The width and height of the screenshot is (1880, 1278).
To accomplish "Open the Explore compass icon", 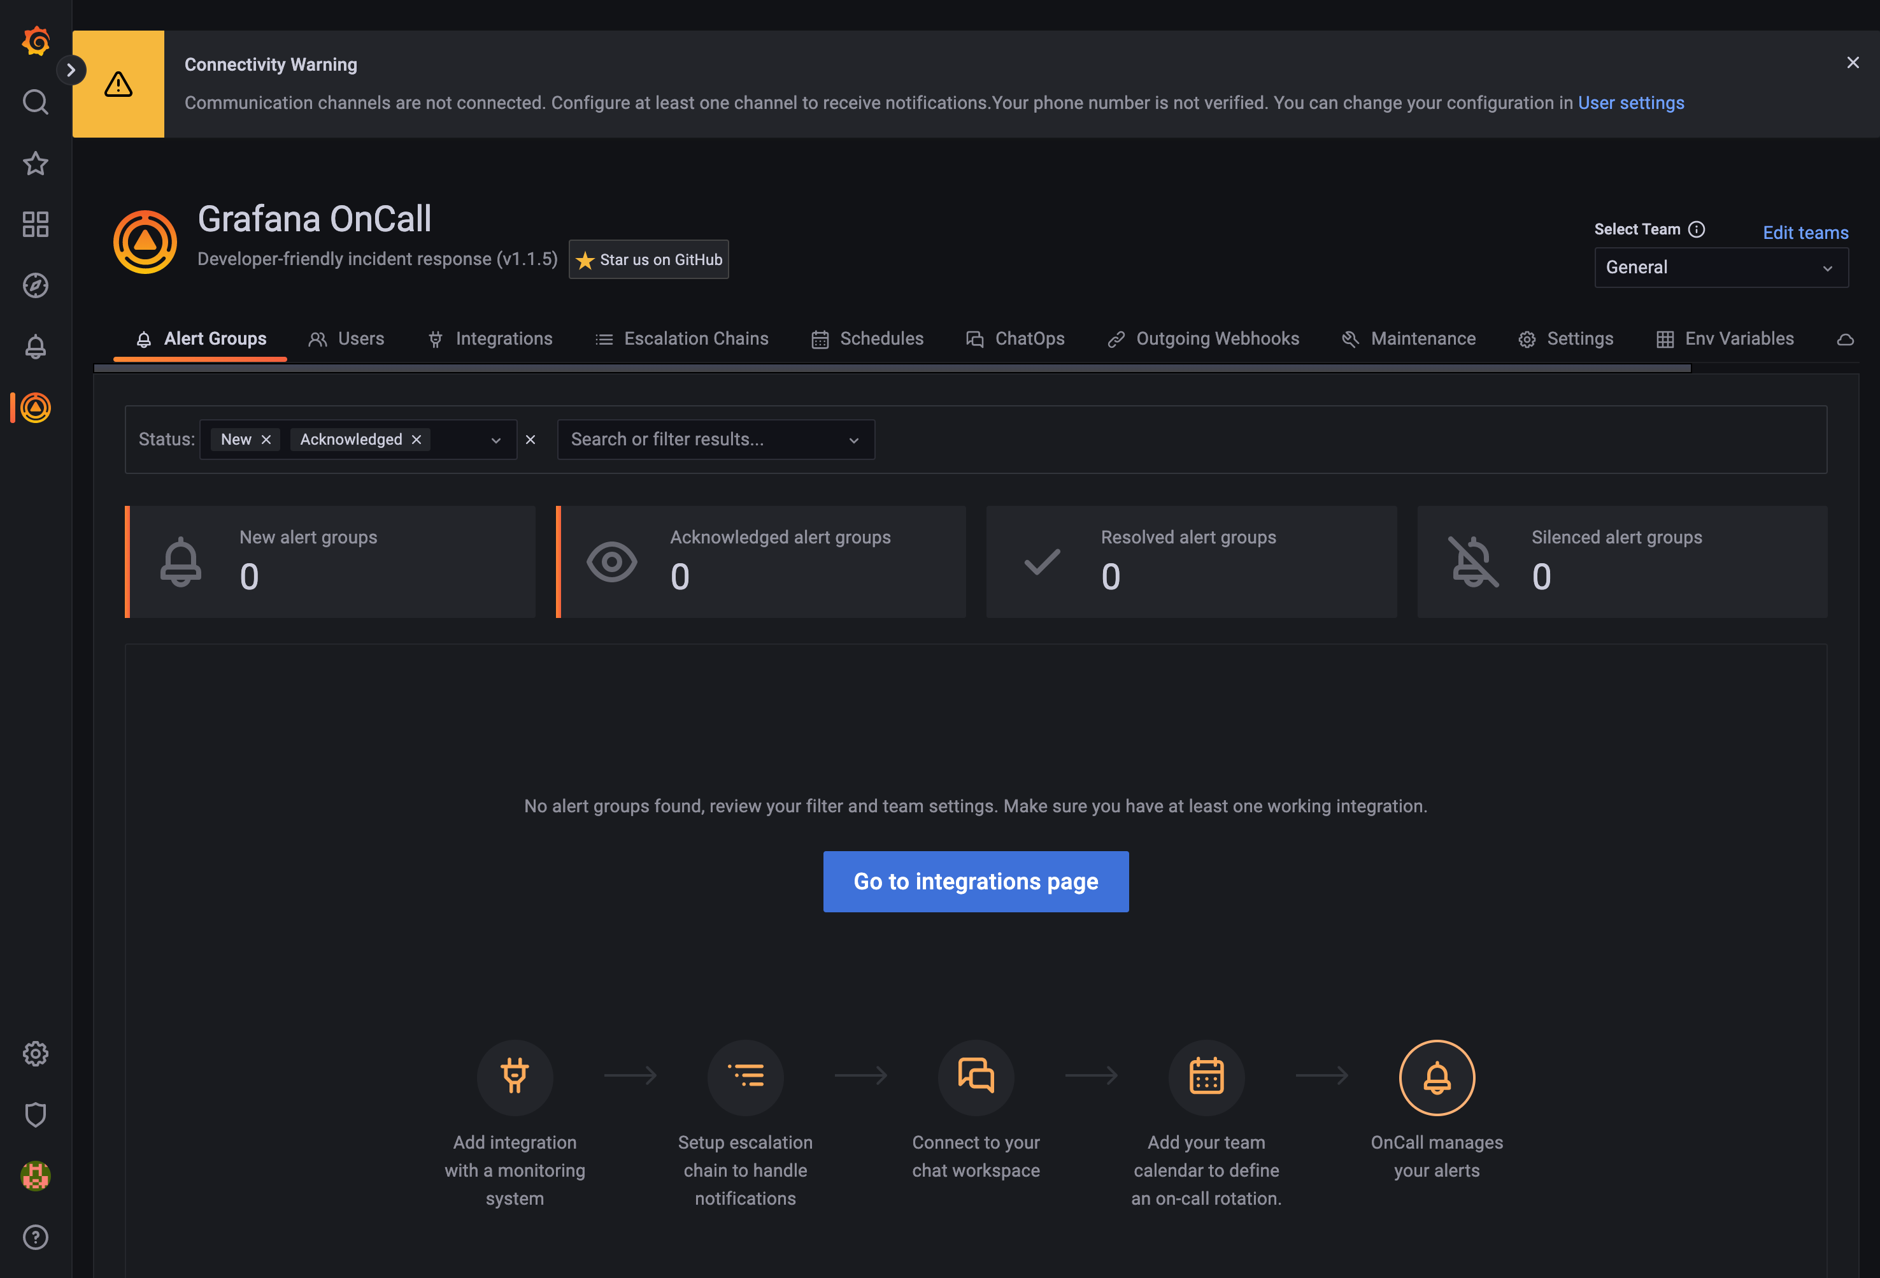I will click(36, 285).
